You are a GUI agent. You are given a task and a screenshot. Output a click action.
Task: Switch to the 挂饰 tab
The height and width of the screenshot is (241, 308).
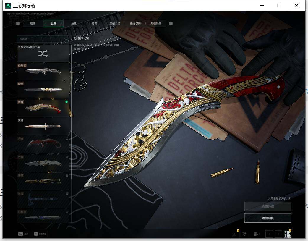tap(94, 23)
